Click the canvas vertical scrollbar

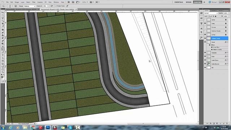pyautogui.click(x=198, y=60)
